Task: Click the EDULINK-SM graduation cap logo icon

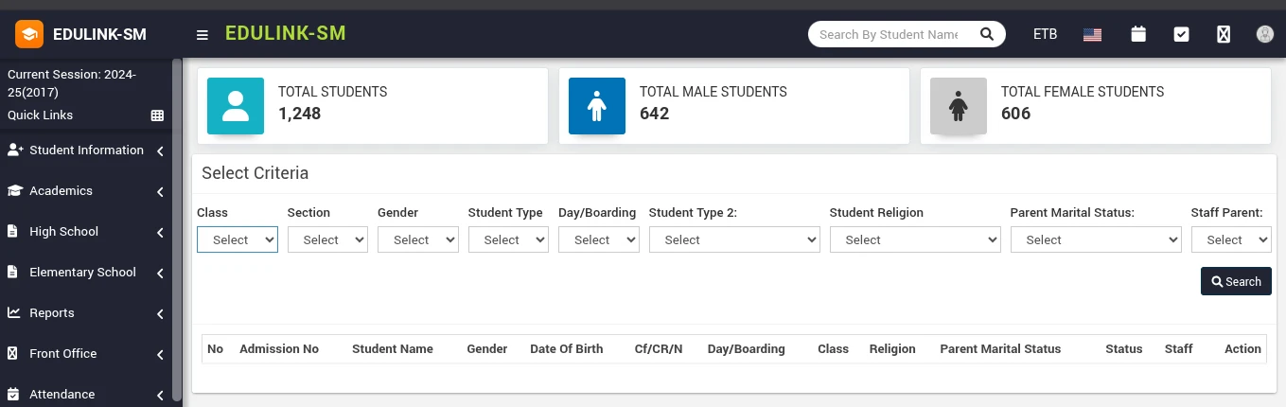Action: point(29,34)
